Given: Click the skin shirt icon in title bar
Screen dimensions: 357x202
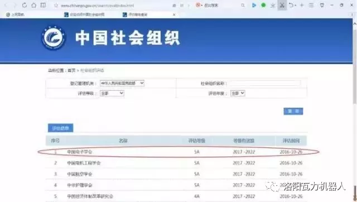Looking at the screenshot, I should click(322, 5).
